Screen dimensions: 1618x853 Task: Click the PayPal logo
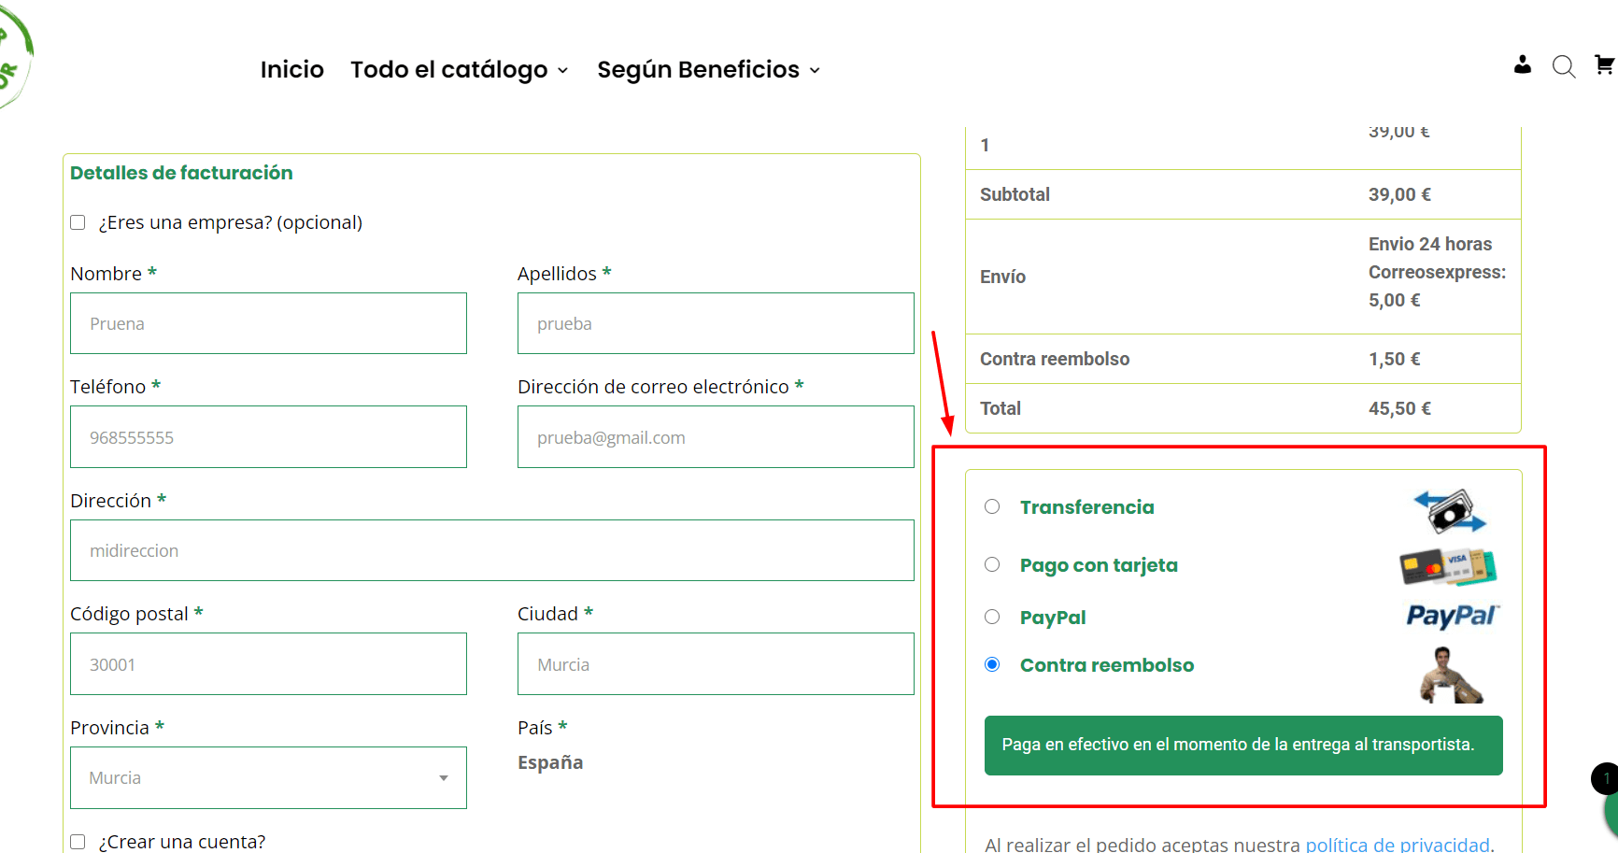click(1453, 617)
